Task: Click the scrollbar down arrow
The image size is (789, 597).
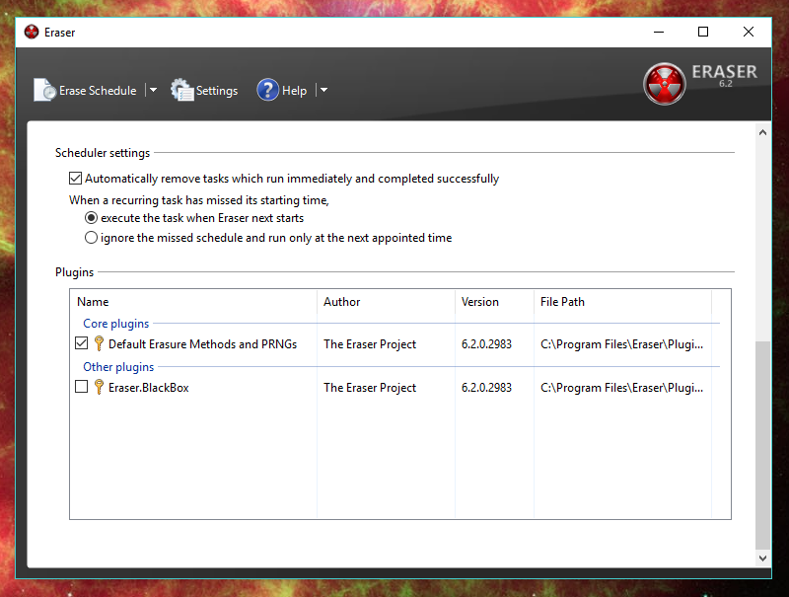Action: pyautogui.click(x=762, y=558)
